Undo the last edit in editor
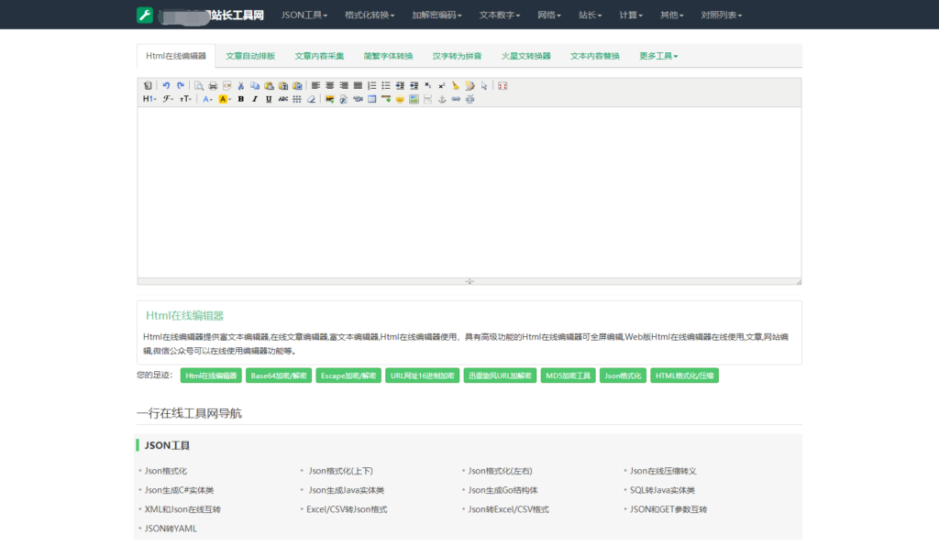The width and height of the screenshot is (939, 545). click(x=166, y=85)
